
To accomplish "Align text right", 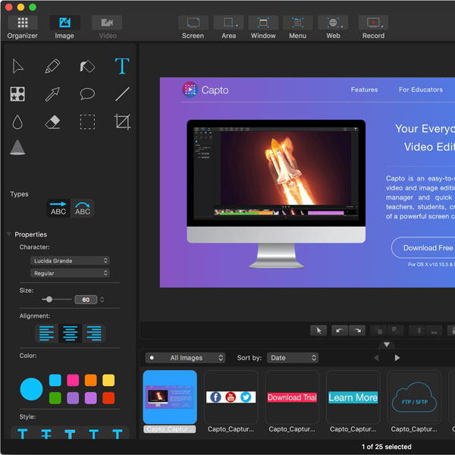I will [x=94, y=334].
